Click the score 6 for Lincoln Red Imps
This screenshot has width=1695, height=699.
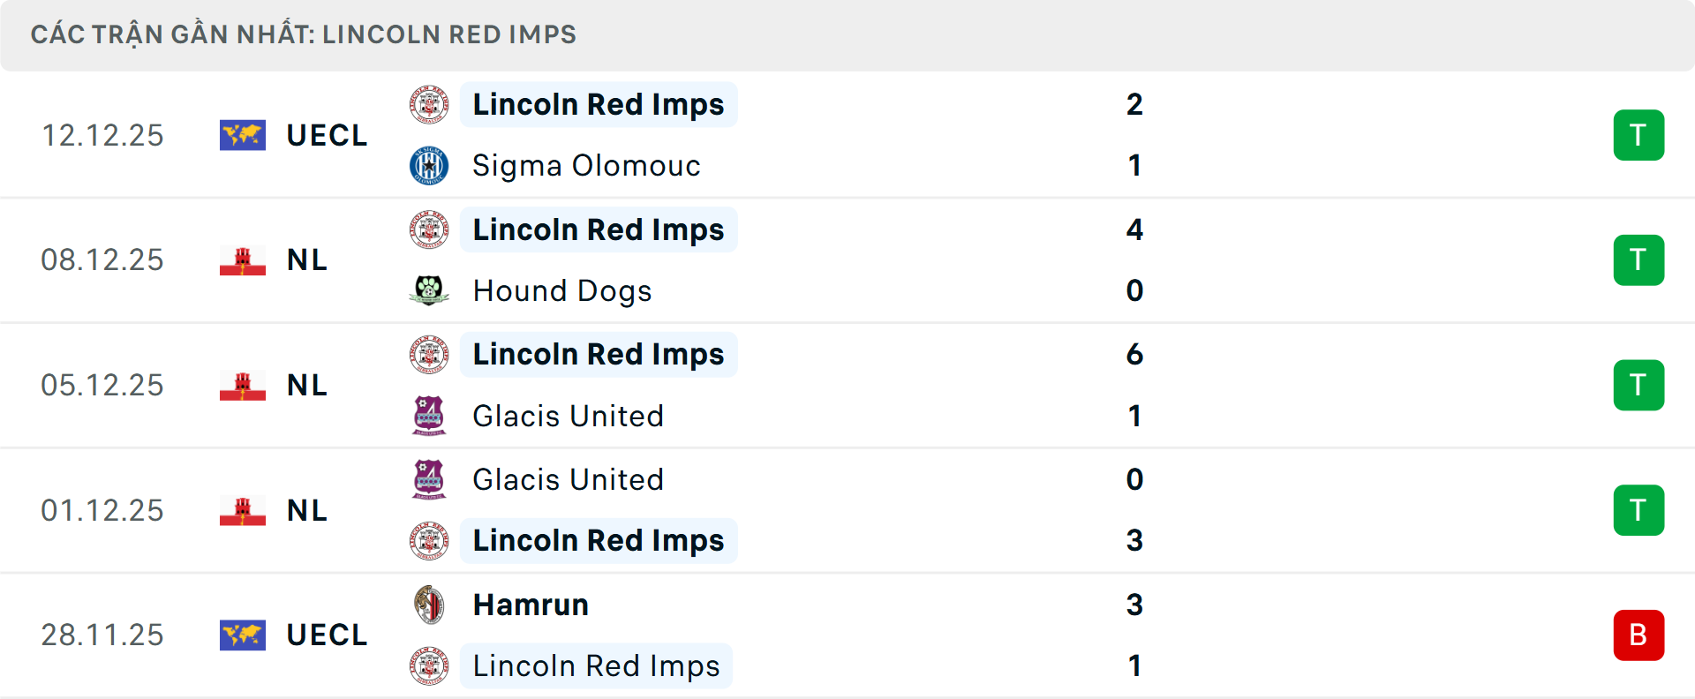pos(1136,354)
